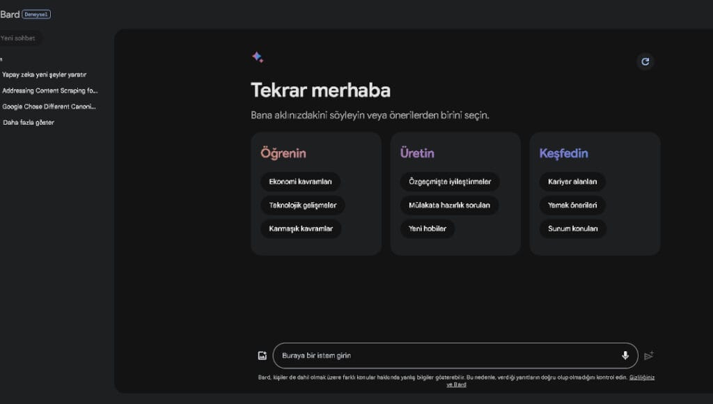Select Özgeçmişte iyileştirmeler under Üretin
Viewport: 713px width, 404px height.
pyautogui.click(x=448, y=182)
